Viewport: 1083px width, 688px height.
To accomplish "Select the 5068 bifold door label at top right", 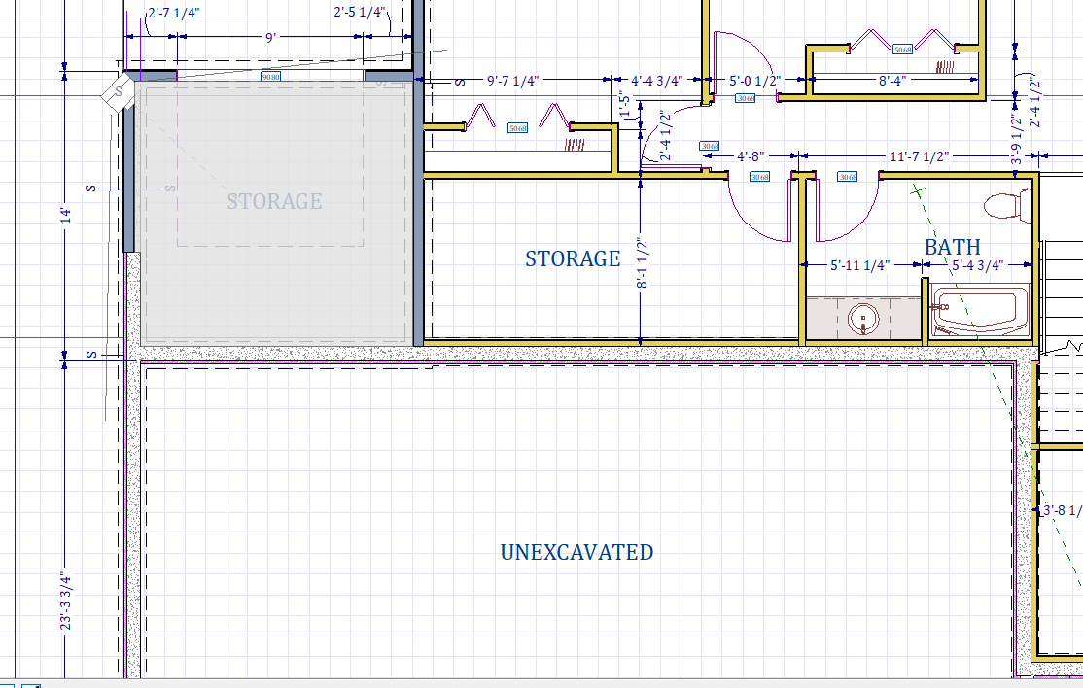I will [x=902, y=50].
